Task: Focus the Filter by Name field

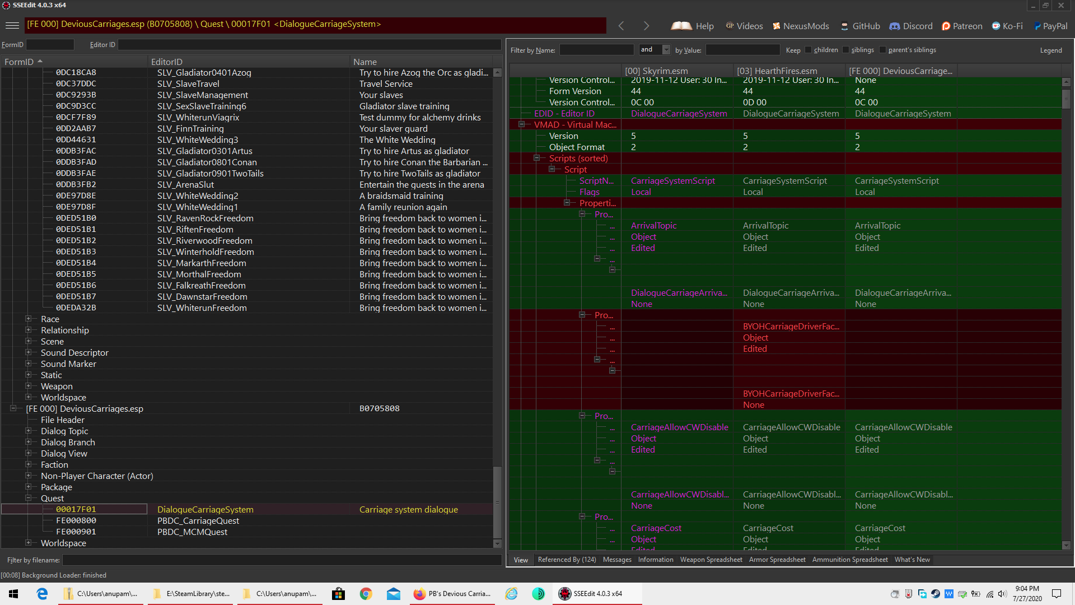Action: [x=596, y=50]
